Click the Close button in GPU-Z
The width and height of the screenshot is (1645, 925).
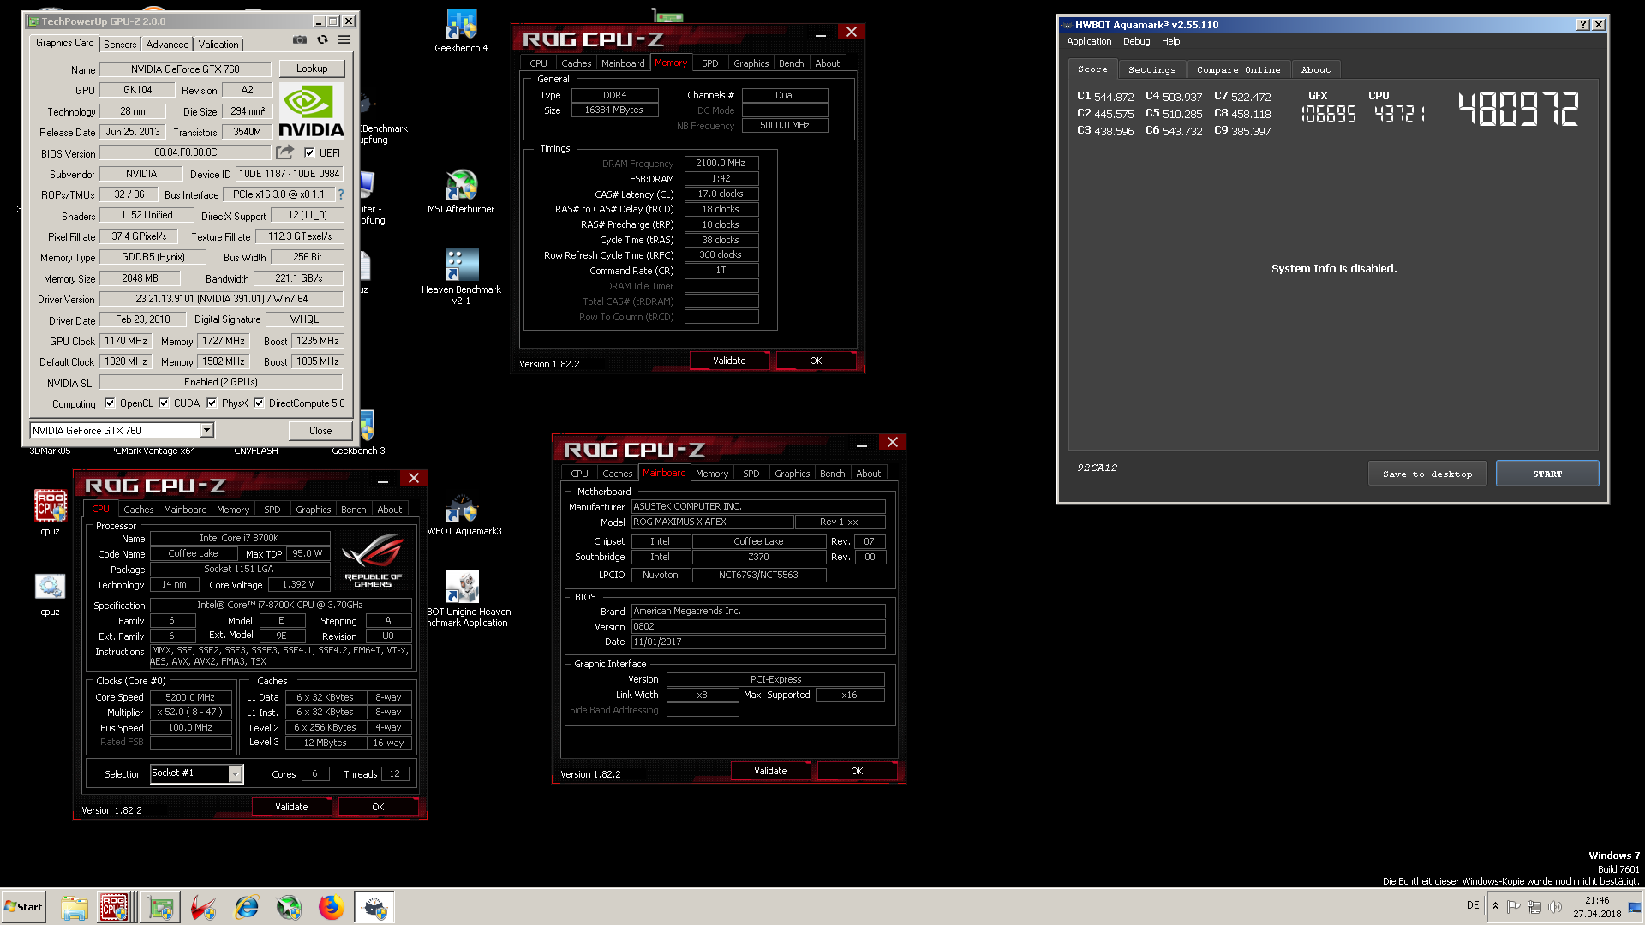[320, 431]
